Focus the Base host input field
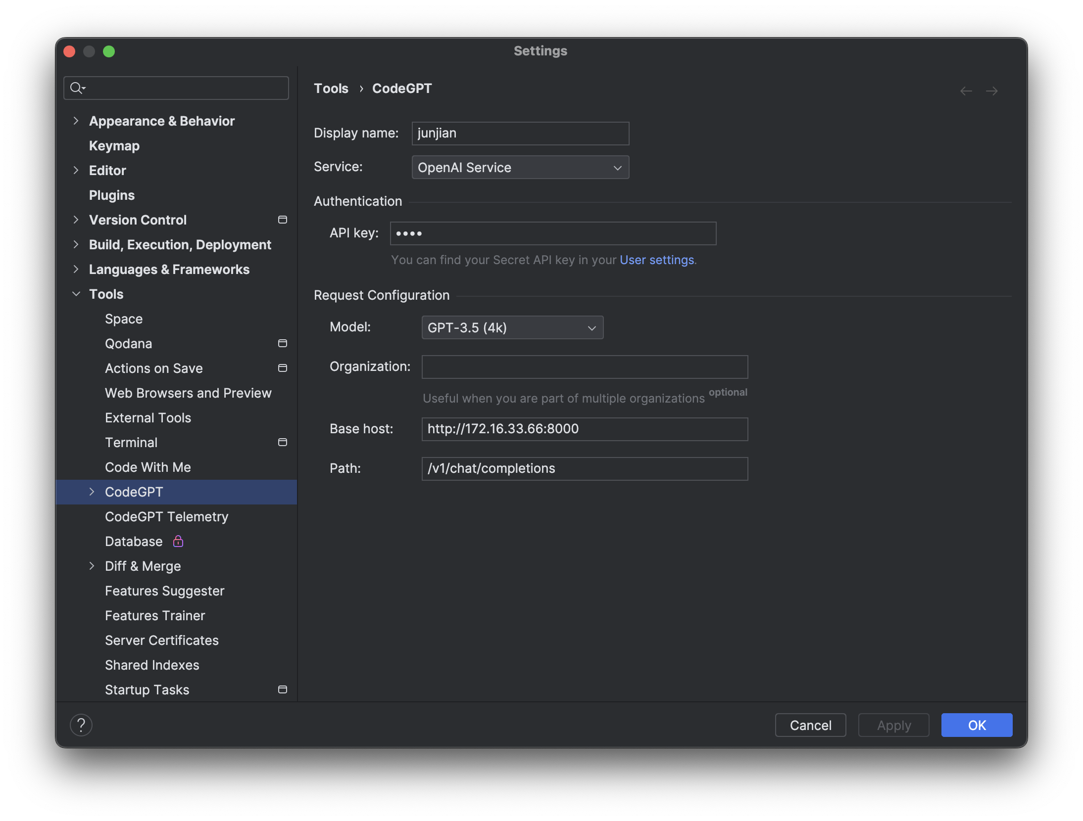Viewport: 1083px width, 821px height. pos(584,429)
